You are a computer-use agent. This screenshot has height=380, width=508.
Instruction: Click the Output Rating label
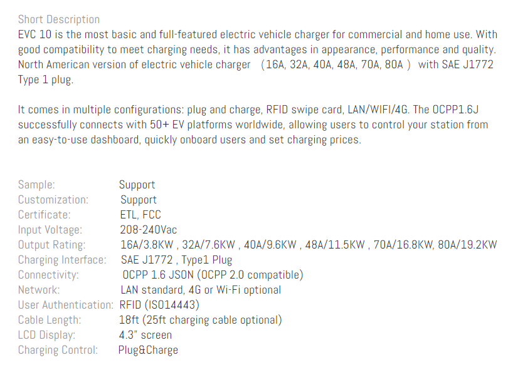click(x=52, y=245)
